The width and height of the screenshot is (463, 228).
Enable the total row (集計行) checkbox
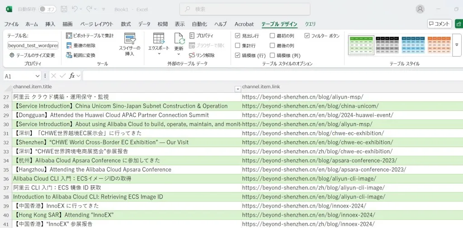238,45
